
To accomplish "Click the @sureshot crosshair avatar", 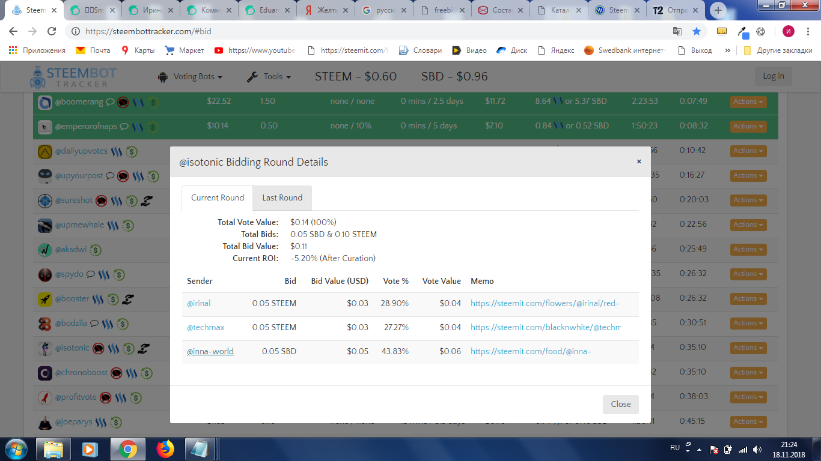I will [x=45, y=200].
